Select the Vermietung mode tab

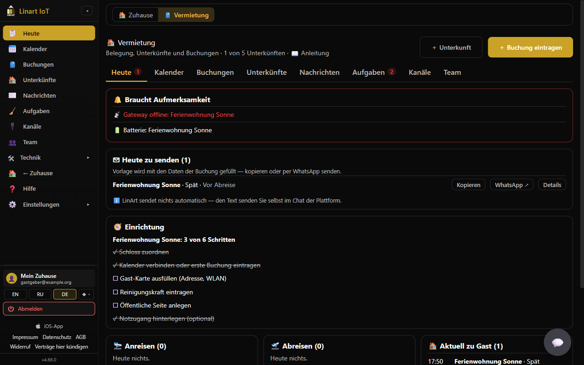coord(186,15)
